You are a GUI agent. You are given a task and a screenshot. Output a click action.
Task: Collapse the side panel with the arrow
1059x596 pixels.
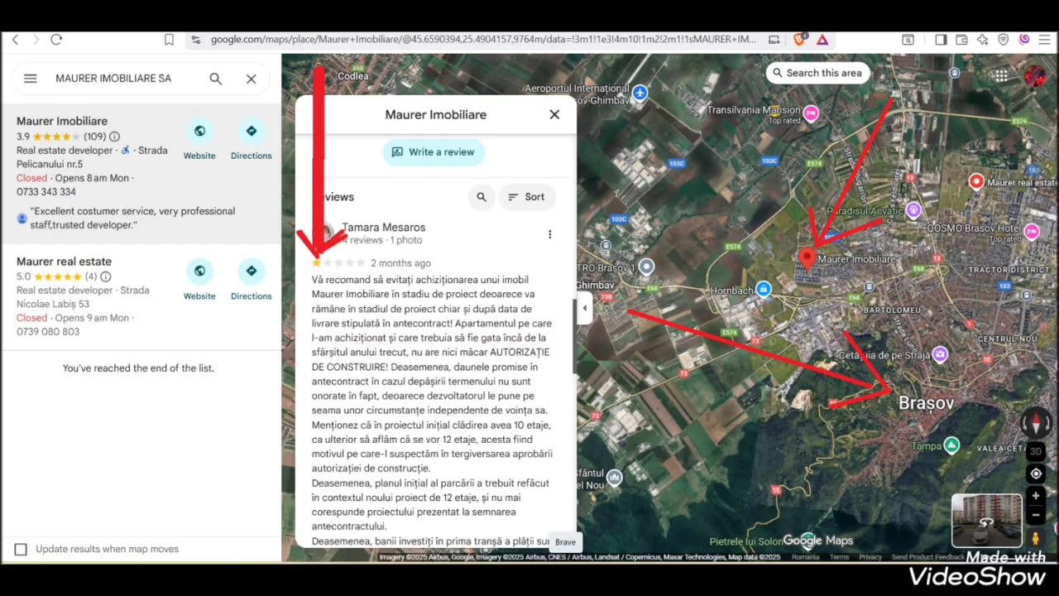tap(584, 308)
